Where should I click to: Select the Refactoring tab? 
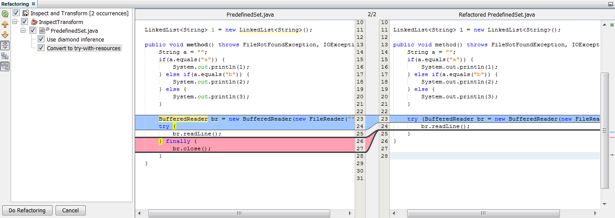[x=15, y=4]
